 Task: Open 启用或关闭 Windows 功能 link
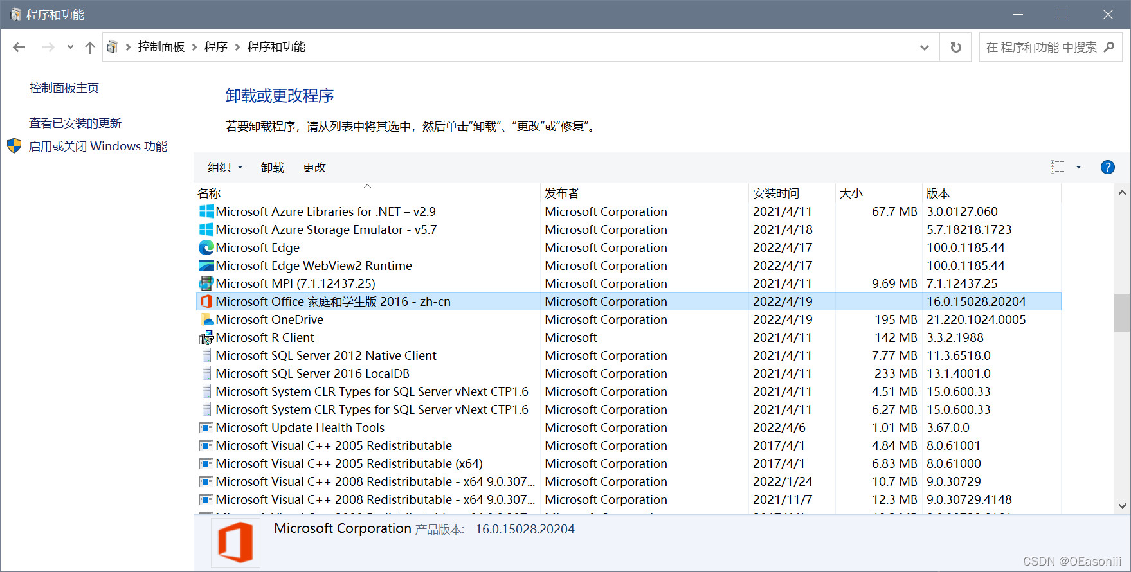tap(98, 147)
